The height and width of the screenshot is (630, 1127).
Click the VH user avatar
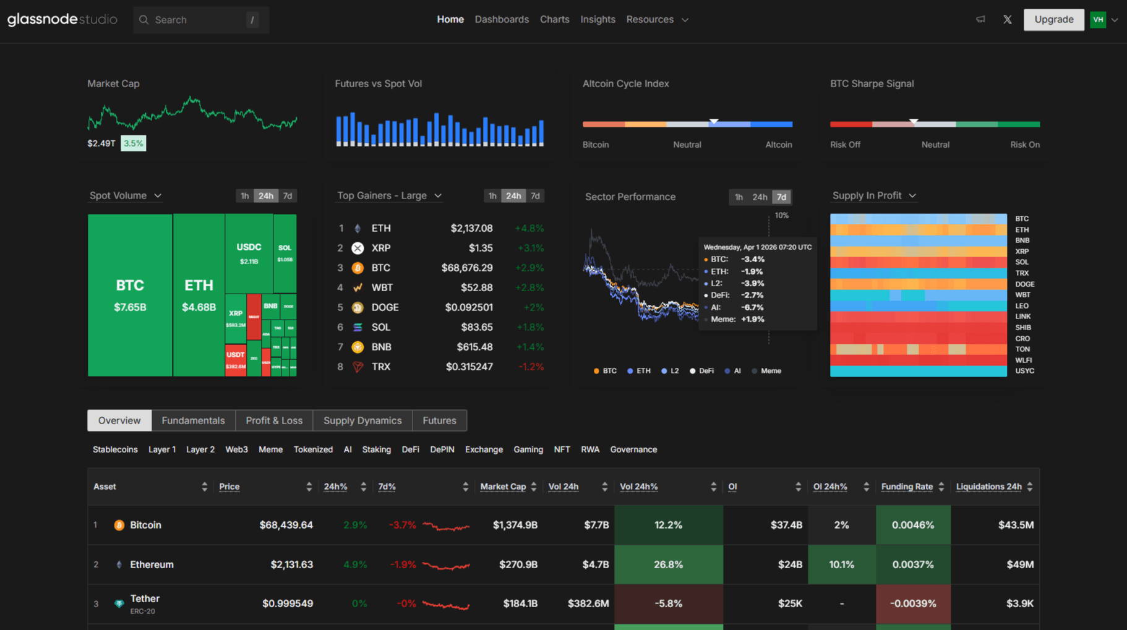[1098, 19]
